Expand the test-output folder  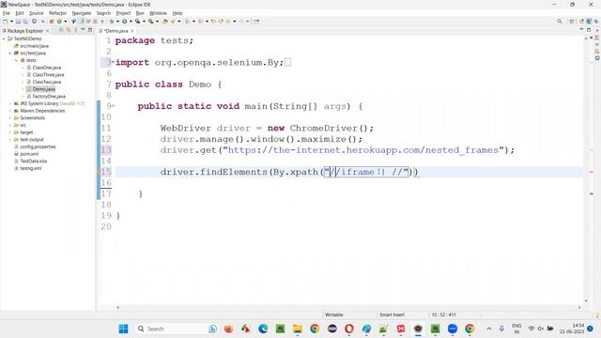click(x=10, y=140)
